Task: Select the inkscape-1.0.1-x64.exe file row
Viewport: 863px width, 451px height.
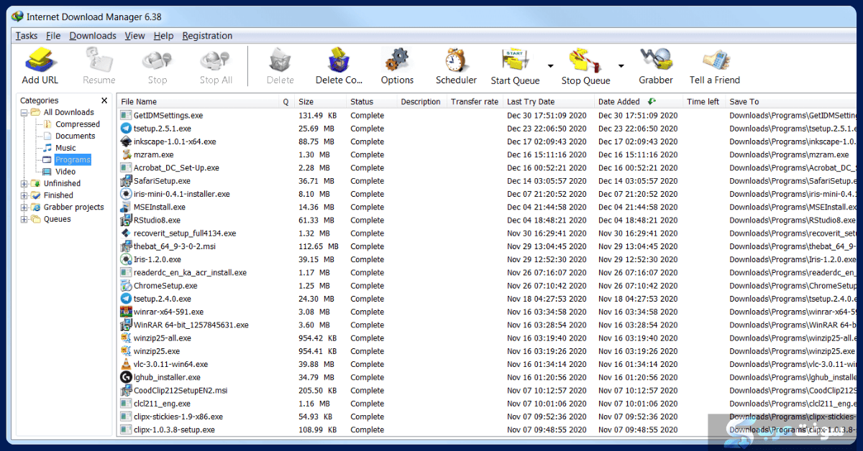Action: click(x=488, y=141)
